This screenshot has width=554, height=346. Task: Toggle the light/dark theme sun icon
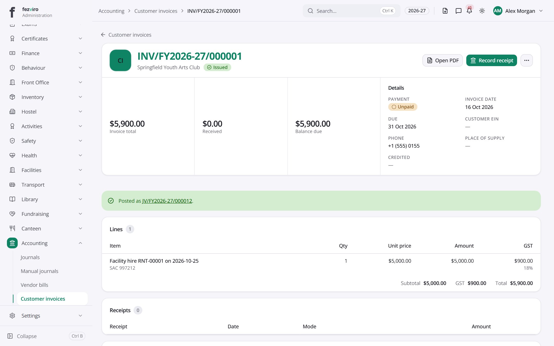[482, 11]
